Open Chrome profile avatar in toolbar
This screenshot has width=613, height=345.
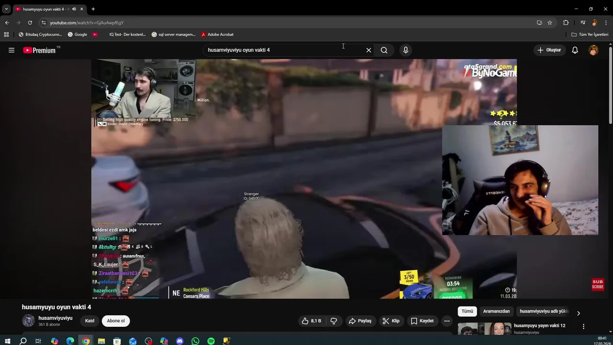tap(594, 23)
